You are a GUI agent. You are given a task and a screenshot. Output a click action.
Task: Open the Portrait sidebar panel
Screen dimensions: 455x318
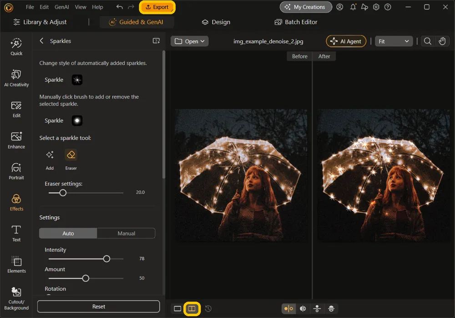(x=16, y=171)
